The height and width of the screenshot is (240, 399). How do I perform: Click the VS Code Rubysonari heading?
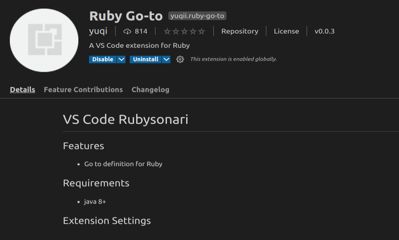pyautogui.click(x=125, y=120)
